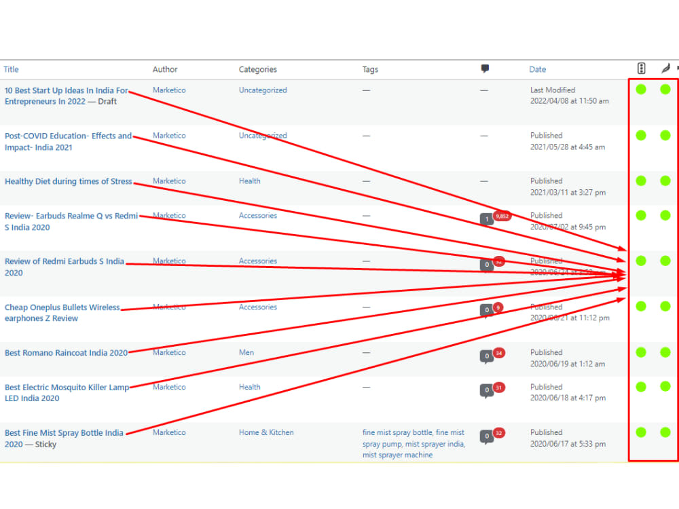Image resolution: width=679 pixels, height=509 pixels.
Task: Filter by tag fine mist spray bottle
Action: (x=397, y=432)
